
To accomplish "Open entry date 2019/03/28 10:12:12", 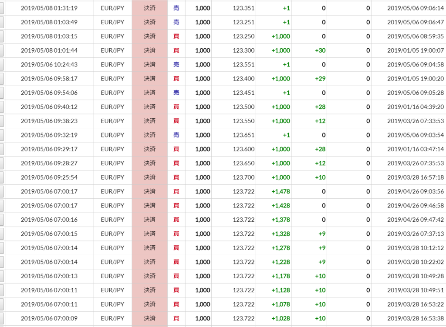I will (416, 248).
